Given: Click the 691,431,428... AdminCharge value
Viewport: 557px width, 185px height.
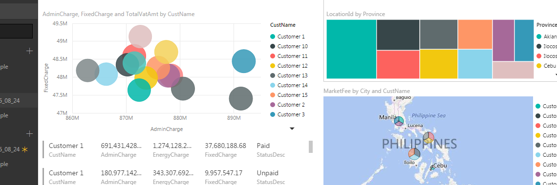Looking at the screenshot, I should pyautogui.click(x=121, y=146).
